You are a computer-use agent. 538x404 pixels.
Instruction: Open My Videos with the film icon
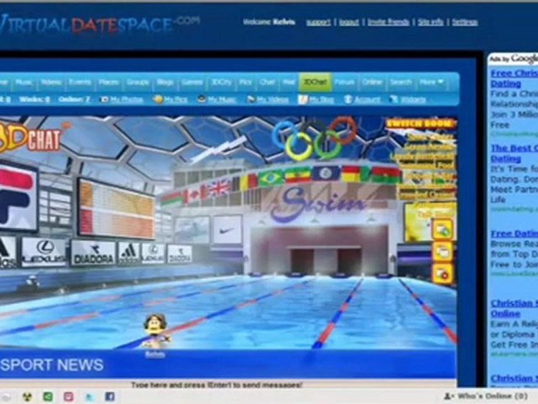point(268,100)
